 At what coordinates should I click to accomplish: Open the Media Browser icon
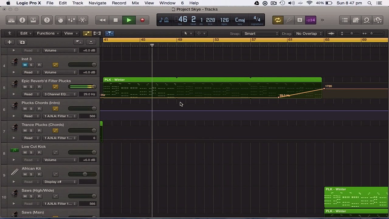377,20
